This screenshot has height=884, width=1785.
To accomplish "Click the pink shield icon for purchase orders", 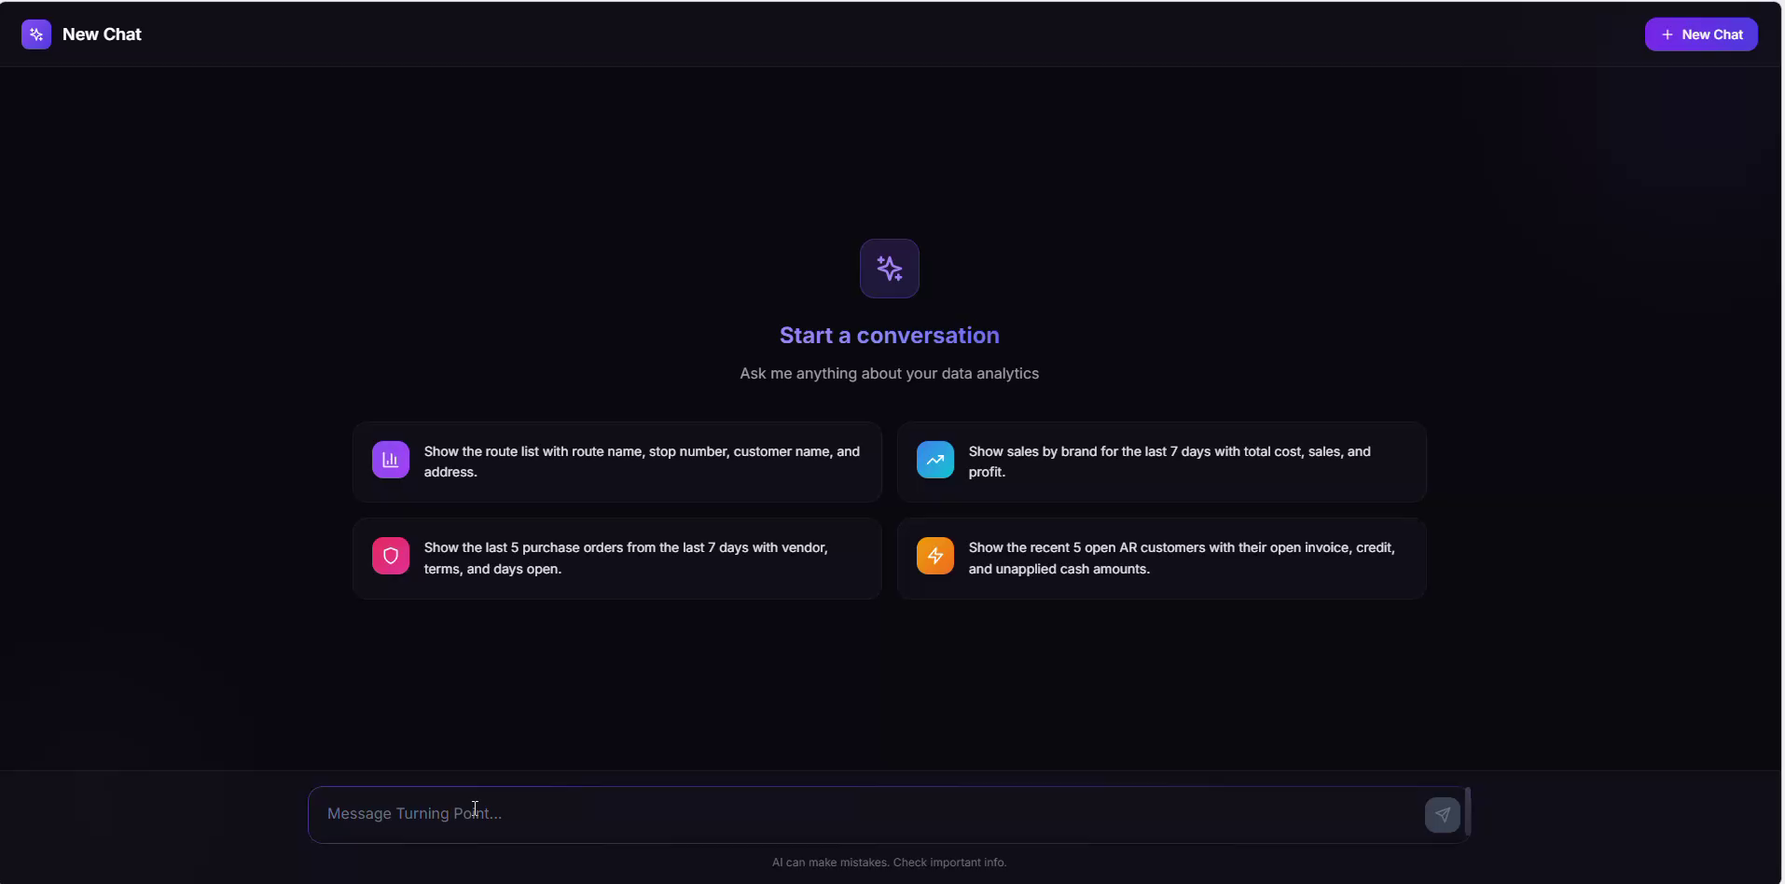I will point(391,556).
